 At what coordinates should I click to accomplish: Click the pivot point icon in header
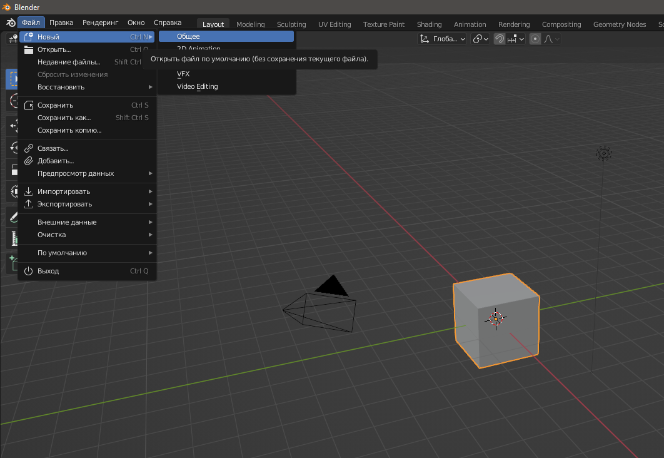(x=477, y=39)
